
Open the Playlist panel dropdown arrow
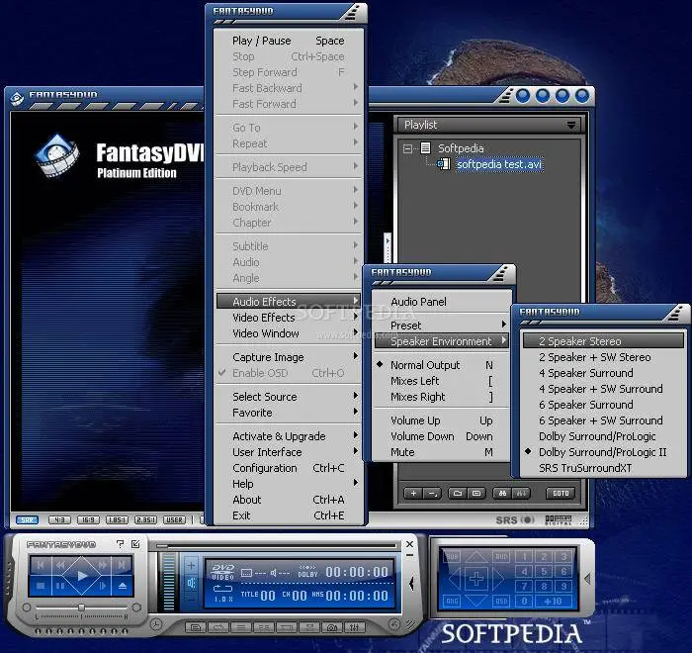pyautogui.click(x=570, y=126)
